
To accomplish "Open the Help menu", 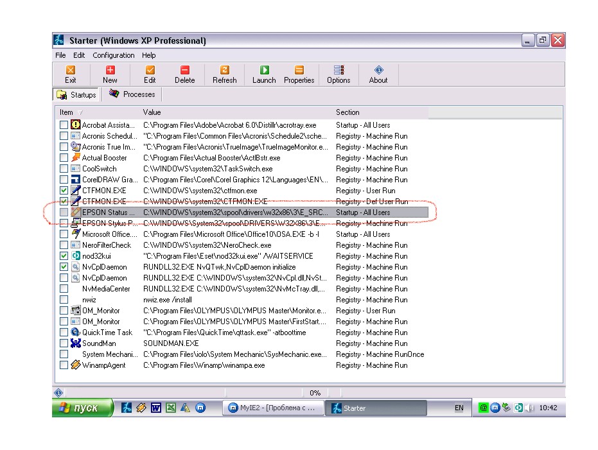I will tap(149, 55).
